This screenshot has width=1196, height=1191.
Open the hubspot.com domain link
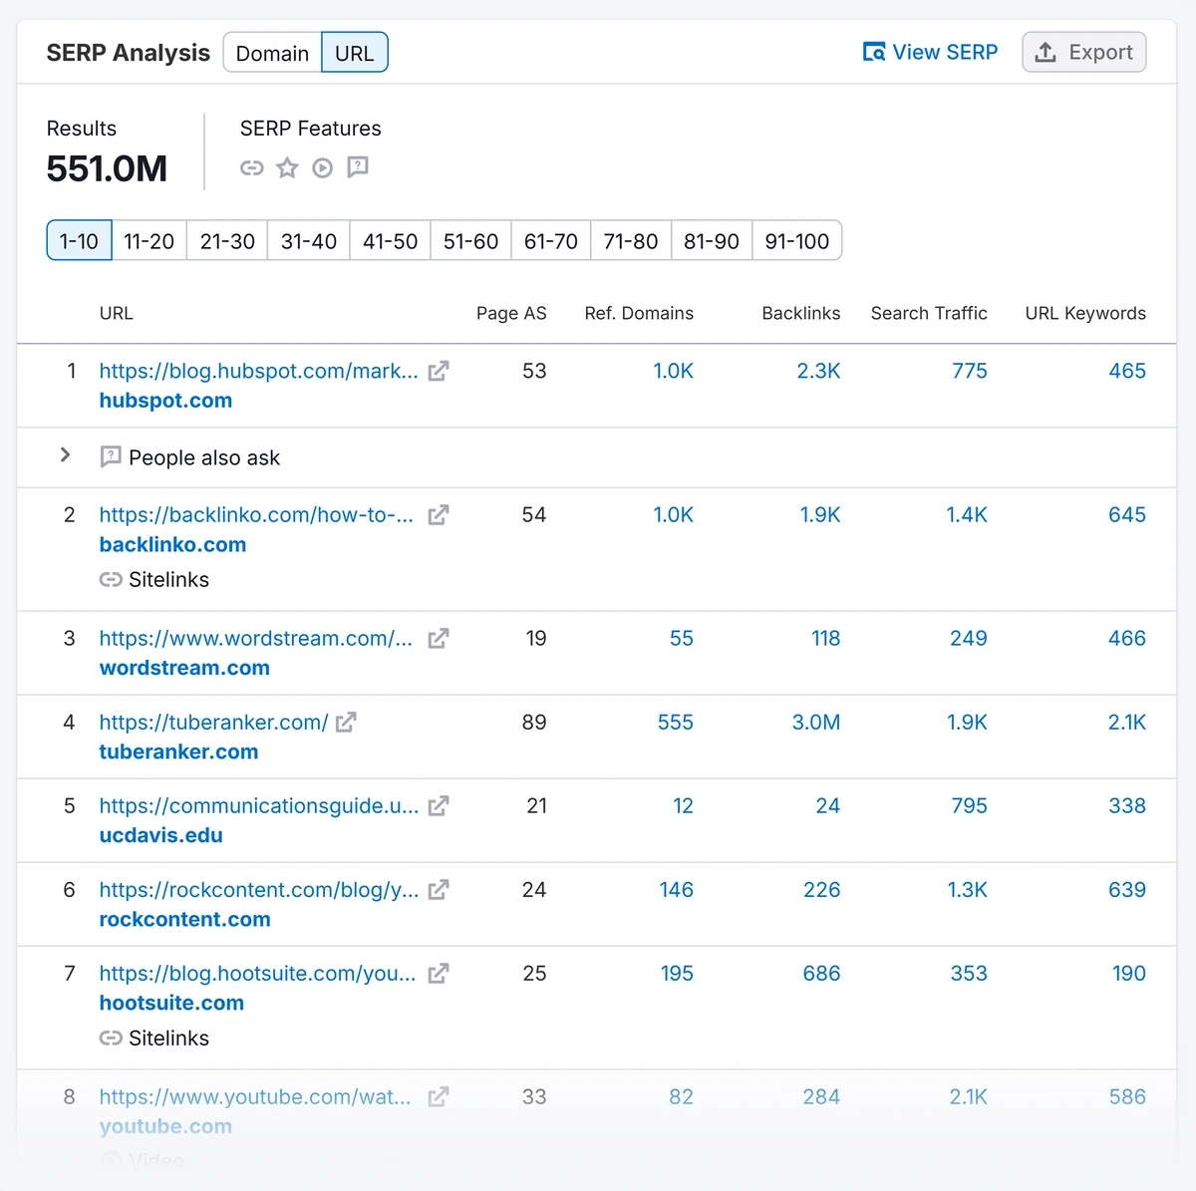pyautogui.click(x=165, y=401)
